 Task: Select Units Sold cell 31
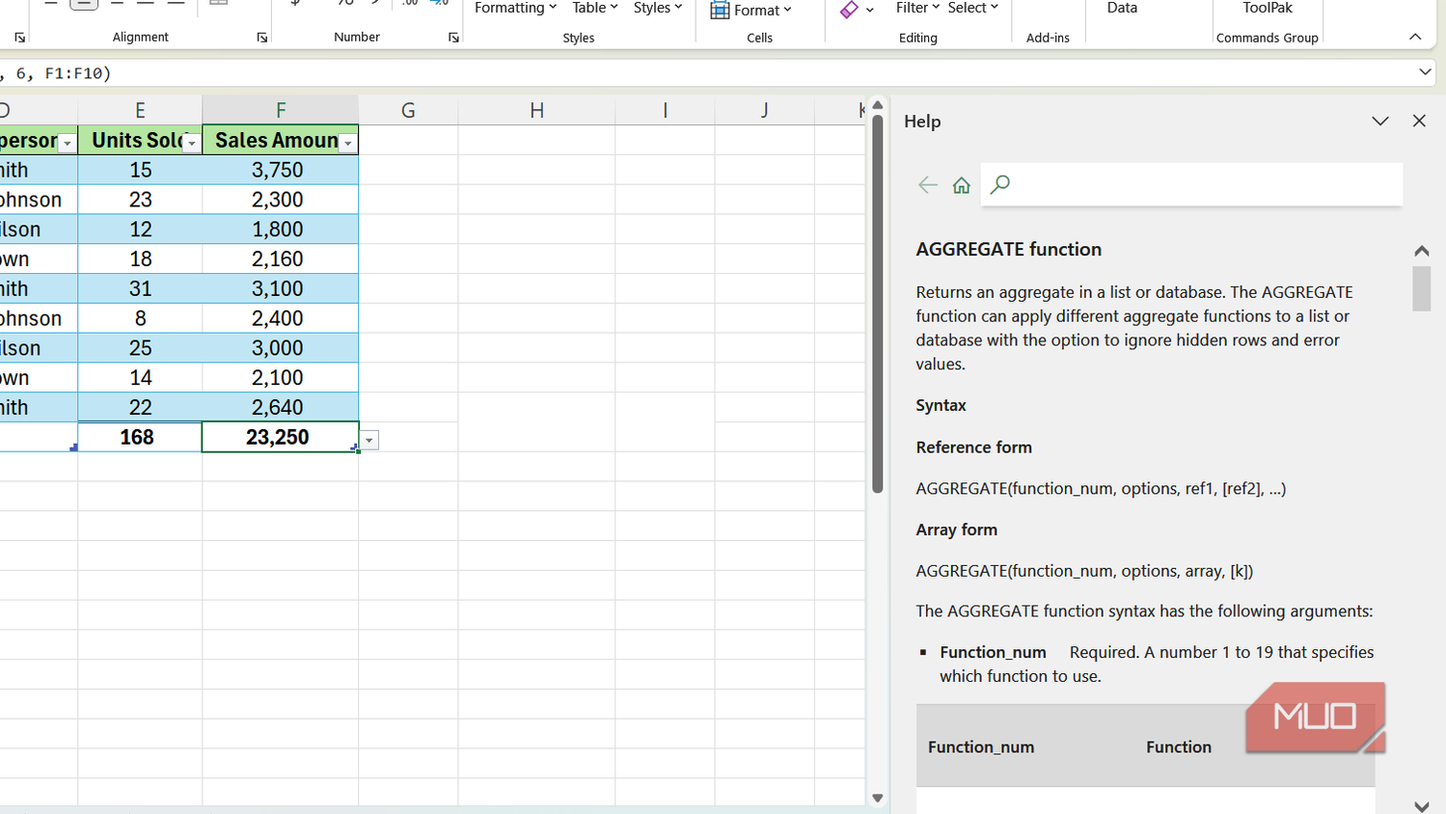(x=140, y=288)
